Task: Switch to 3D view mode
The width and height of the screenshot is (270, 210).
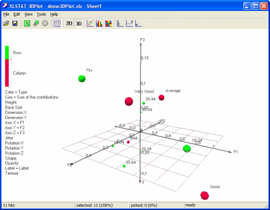Action: coord(79,24)
